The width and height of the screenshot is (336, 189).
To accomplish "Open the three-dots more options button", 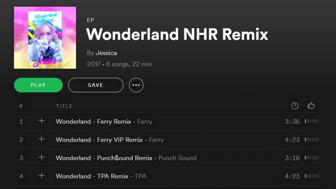I will 136,85.
